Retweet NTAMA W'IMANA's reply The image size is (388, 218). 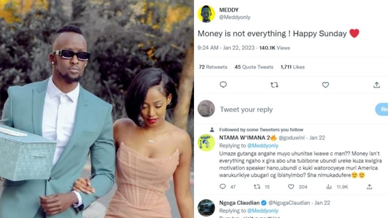click(257, 187)
